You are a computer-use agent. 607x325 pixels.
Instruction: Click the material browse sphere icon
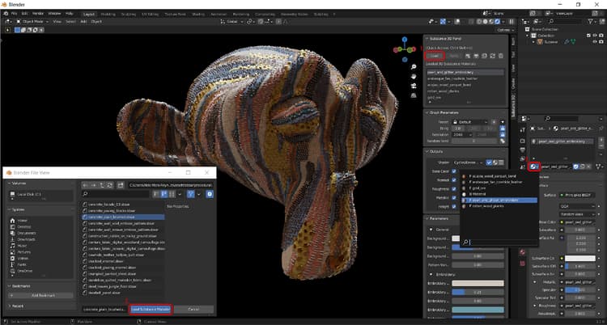[535, 165]
